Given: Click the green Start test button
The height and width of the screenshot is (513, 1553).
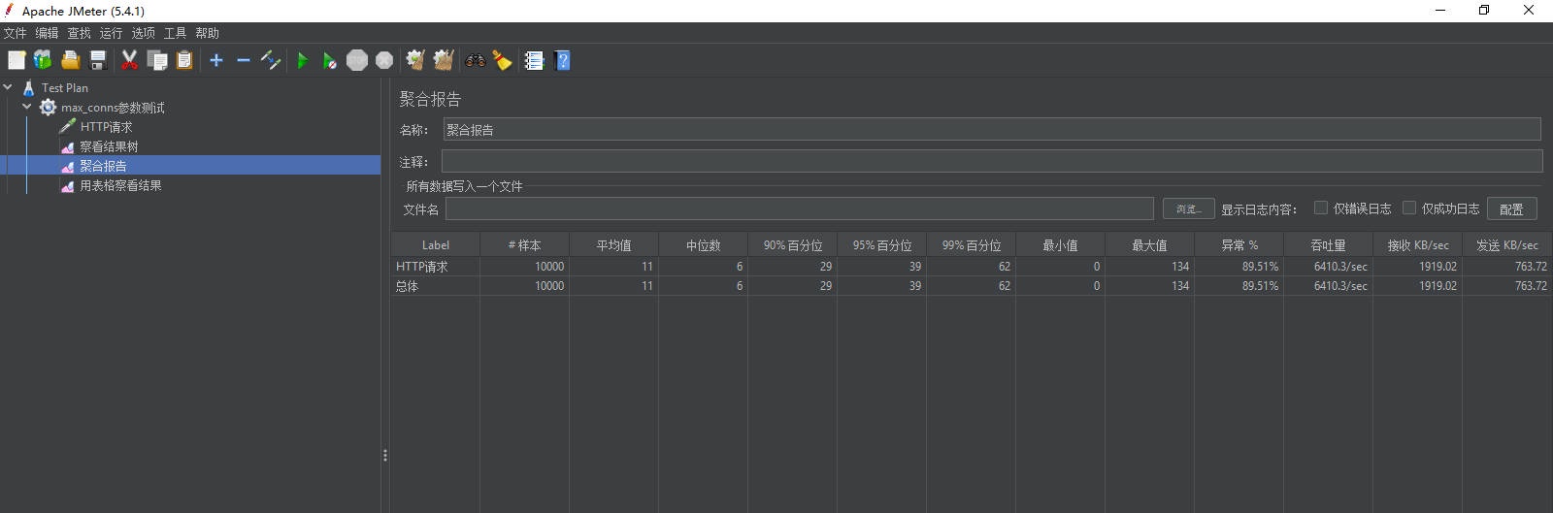Looking at the screenshot, I should (302, 60).
